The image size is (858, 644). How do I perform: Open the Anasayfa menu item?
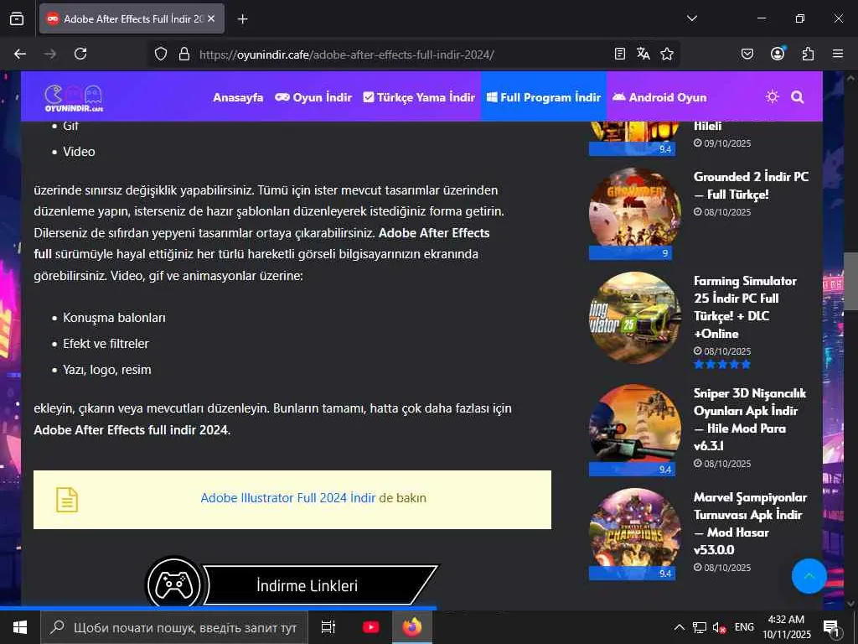pyautogui.click(x=238, y=97)
